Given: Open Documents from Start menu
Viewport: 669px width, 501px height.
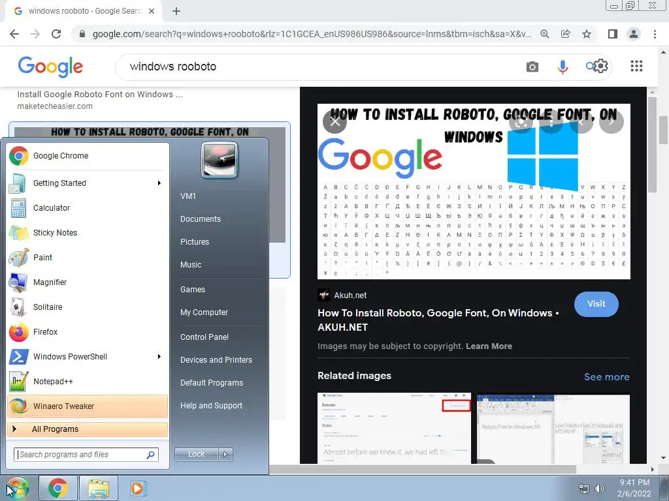Looking at the screenshot, I should 201,219.
